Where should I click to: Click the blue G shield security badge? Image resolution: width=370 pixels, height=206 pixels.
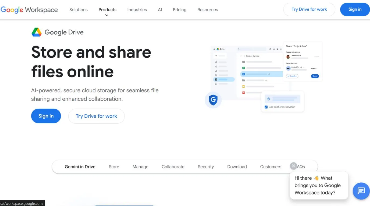tap(213, 100)
